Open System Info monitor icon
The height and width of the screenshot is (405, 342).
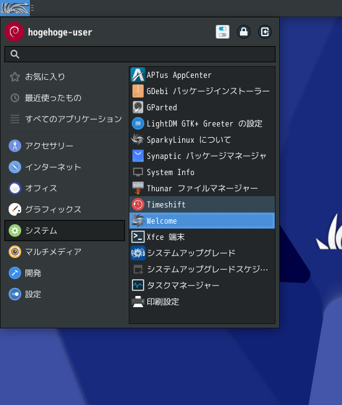click(x=138, y=172)
